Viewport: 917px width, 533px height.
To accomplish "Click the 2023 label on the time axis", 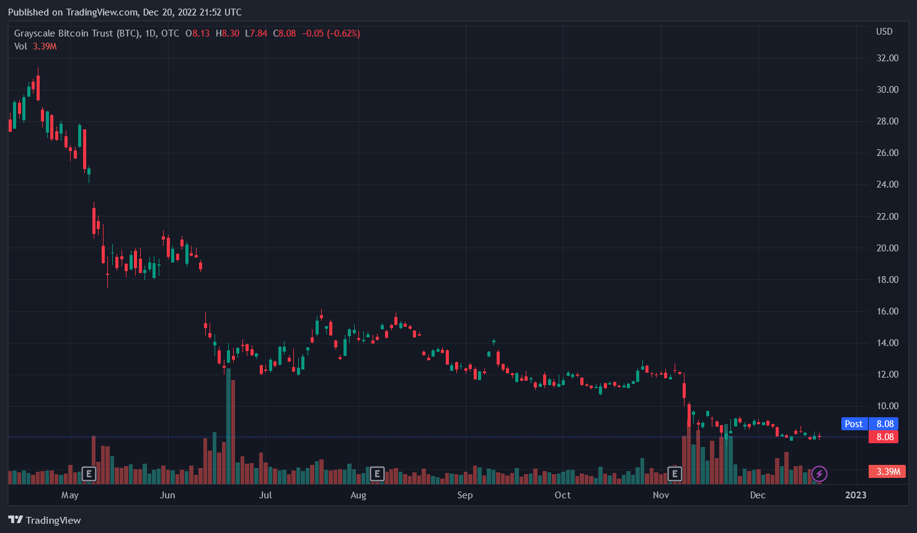I will click(x=856, y=495).
